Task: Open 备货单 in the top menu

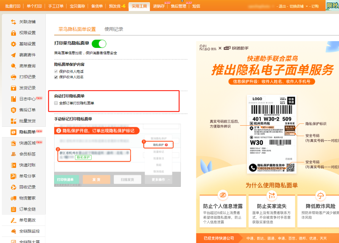Action: [x=97, y=6]
